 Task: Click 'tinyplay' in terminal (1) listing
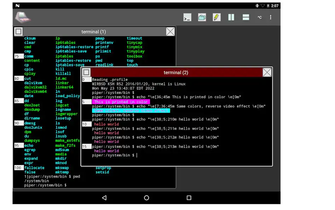135,51
